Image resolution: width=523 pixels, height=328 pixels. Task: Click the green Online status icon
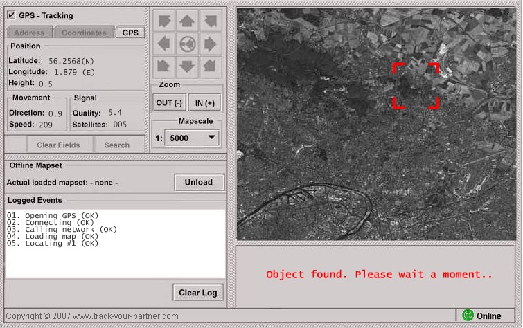tap(468, 316)
